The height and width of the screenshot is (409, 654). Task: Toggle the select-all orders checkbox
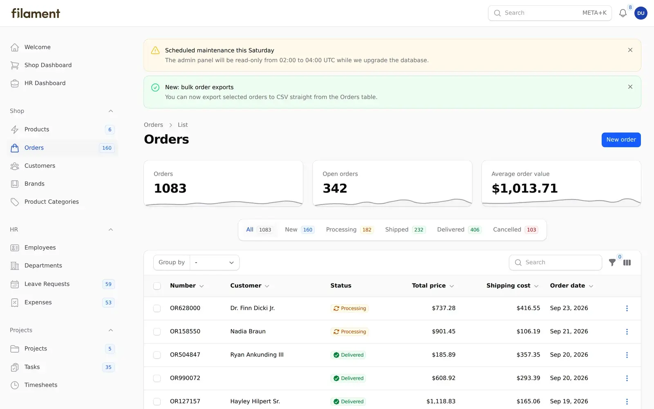(x=157, y=286)
